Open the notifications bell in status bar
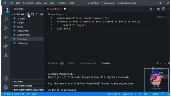The image size is (171, 96). 168,94
